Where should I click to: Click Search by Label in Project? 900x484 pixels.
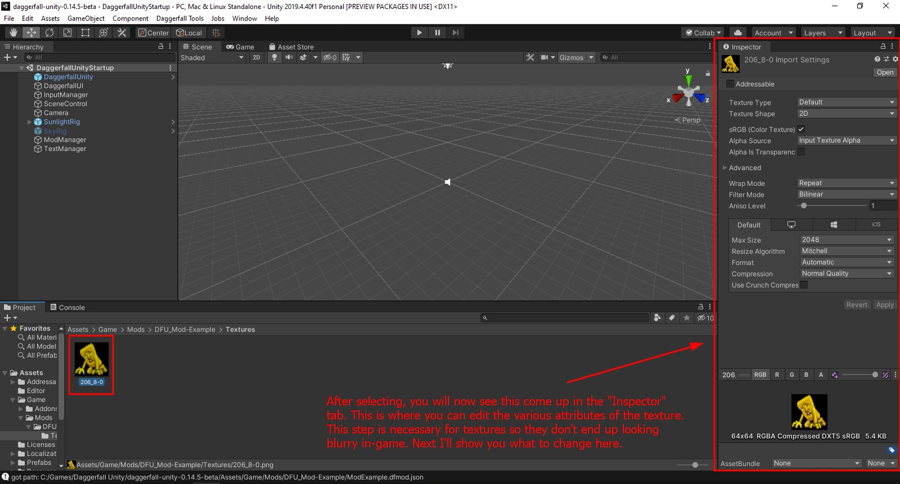pos(672,318)
